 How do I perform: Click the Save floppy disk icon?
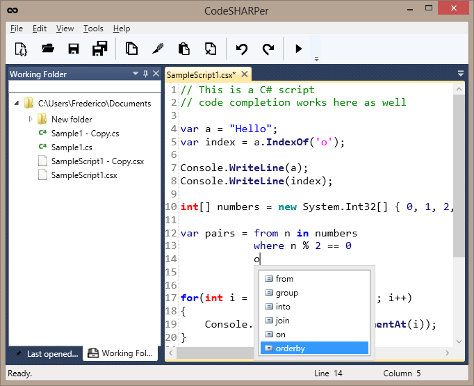point(74,49)
